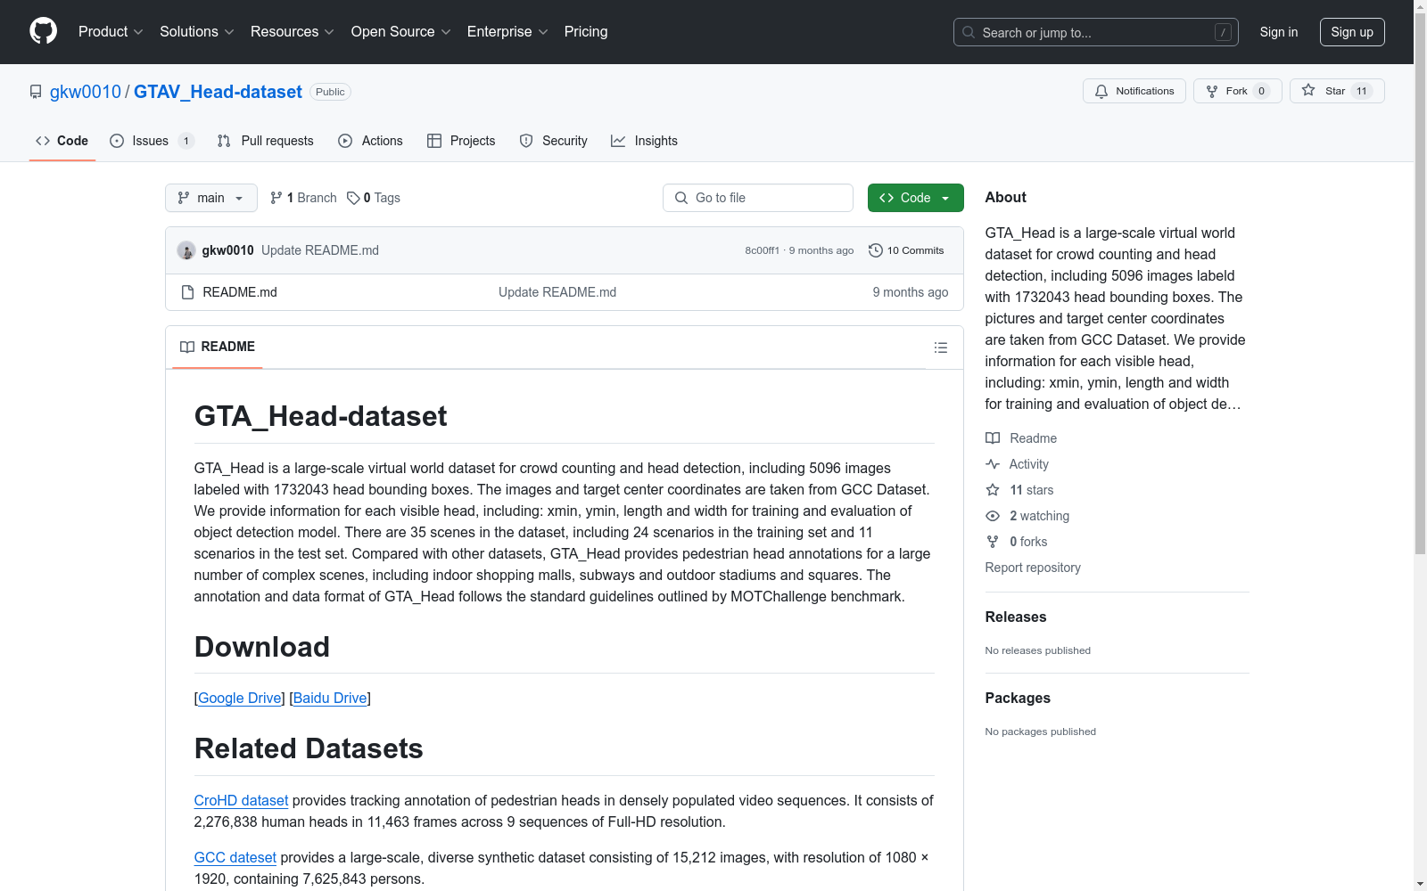
Task: Click the Activity pulse icon
Action: (993, 464)
